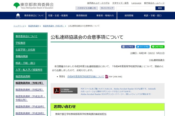The image size is (175, 116).
Task: Open 報道発表資料（平成30年） sidebar item
Action: click(x=30, y=106)
